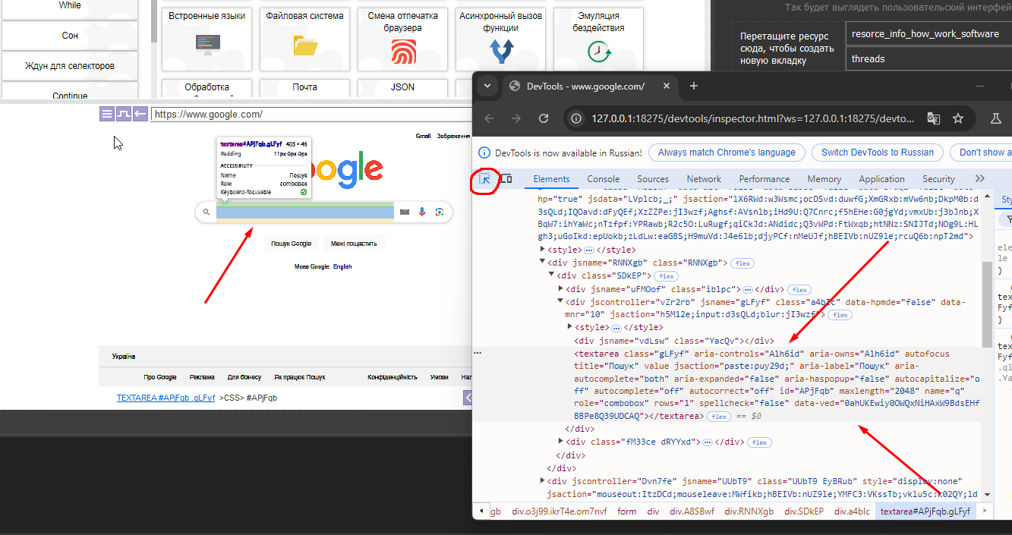The image size is (1012, 535).
Task: Click the translate page icon in address bar
Action: click(x=934, y=118)
